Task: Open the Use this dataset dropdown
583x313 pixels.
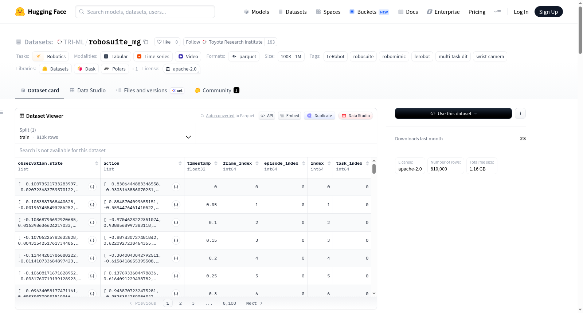Action: click(x=453, y=113)
